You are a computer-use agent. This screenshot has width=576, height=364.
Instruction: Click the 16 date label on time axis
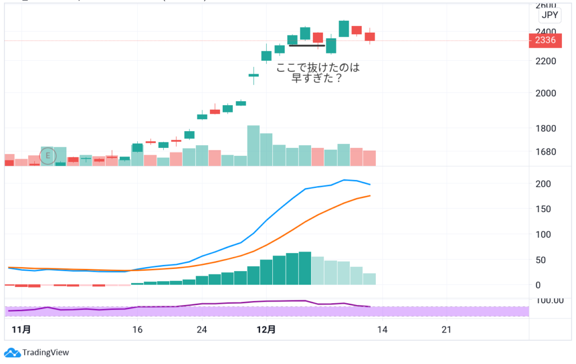click(x=137, y=330)
